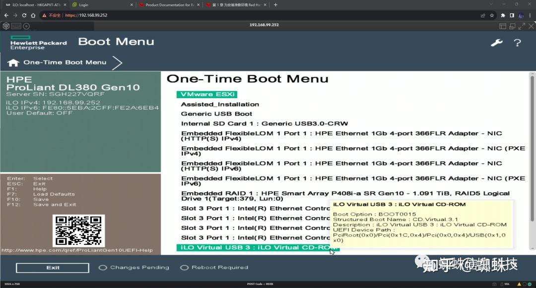
Task: Click the yellow warning triangle in status bar
Action: click(x=519, y=284)
